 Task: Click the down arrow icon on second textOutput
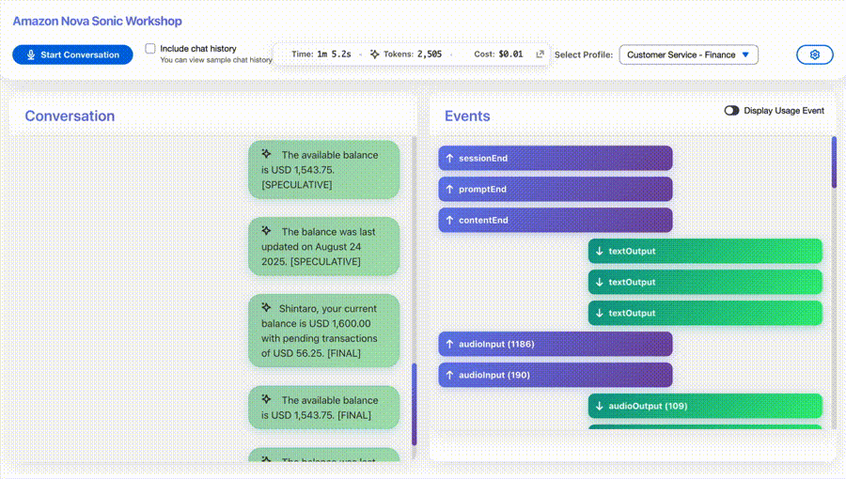[599, 282]
